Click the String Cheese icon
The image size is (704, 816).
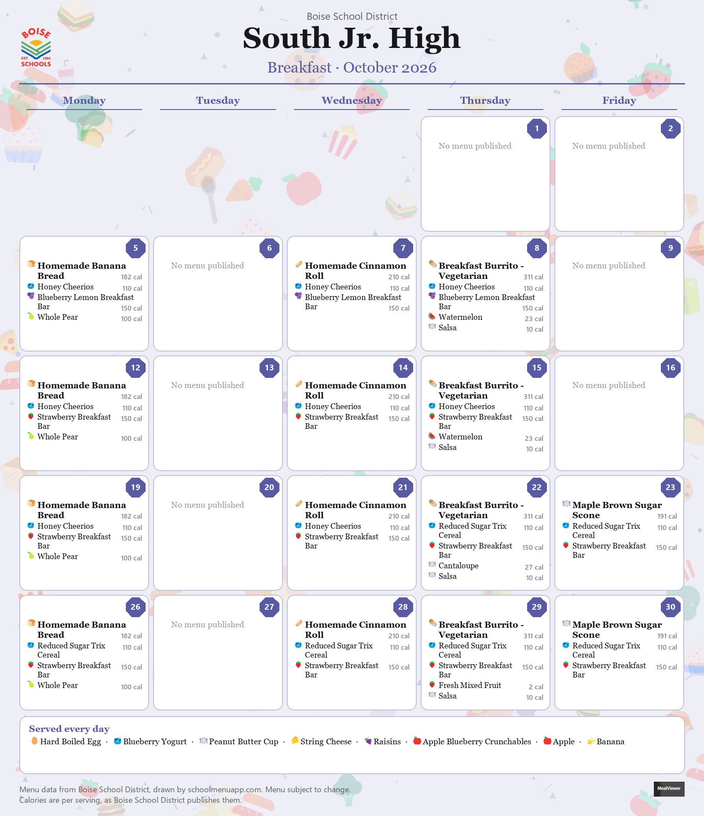[x=295, y=741]
